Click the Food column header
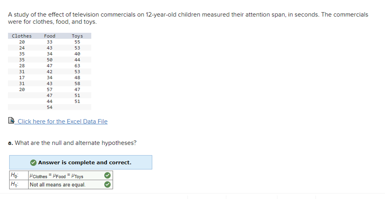The width and height of the screenshot is (385, 199). click(x=49, y=36)
